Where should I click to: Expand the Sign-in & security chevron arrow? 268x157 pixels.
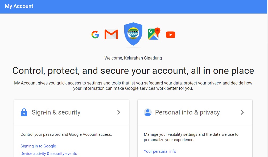119,112
